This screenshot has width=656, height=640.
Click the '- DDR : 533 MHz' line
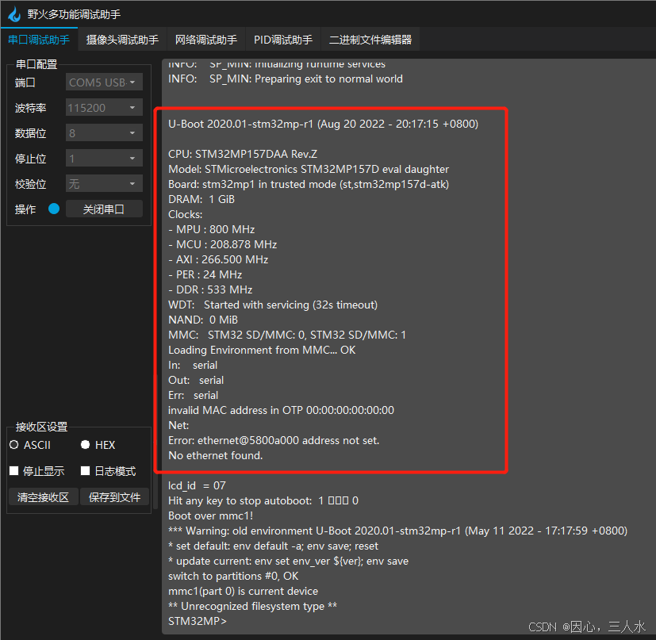[x=210, y=289]
